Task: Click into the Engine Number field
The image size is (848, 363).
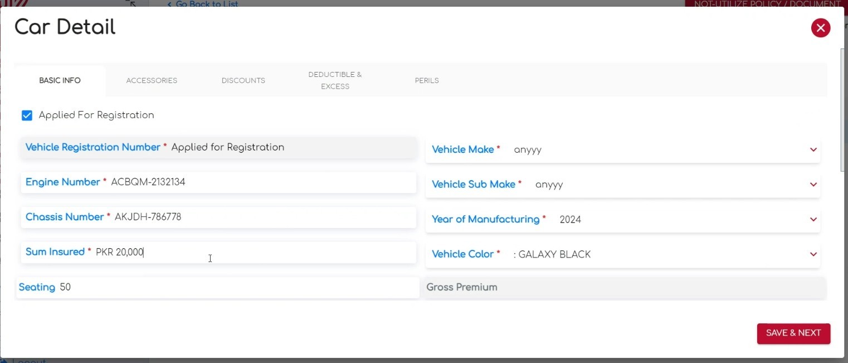Action: click(262, 182)
